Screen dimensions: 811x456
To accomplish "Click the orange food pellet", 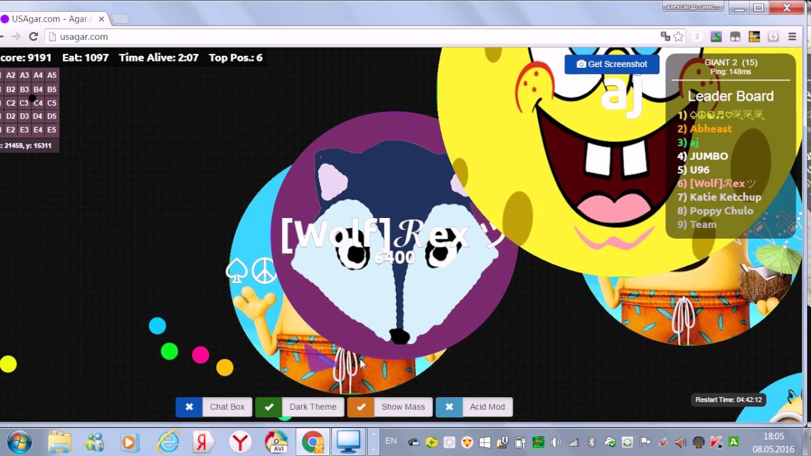I will click(225, 367).
